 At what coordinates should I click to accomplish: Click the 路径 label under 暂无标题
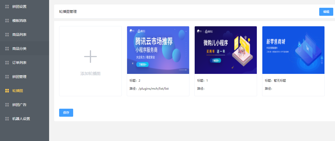coord(269,89)
